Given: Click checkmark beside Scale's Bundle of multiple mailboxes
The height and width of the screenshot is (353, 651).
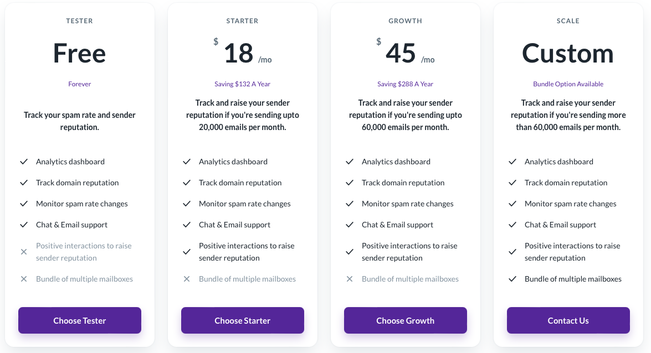Looking at the screenshot, I should coord(512,279).
